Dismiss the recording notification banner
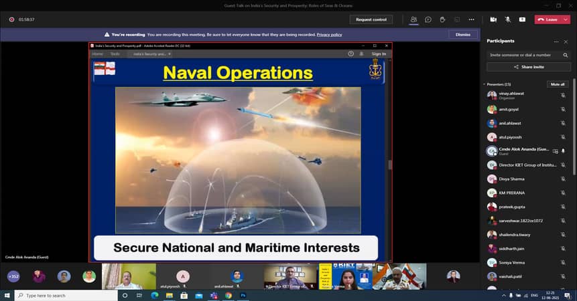The height and width of the screenshot is (301, 577). tap(462, 34)
